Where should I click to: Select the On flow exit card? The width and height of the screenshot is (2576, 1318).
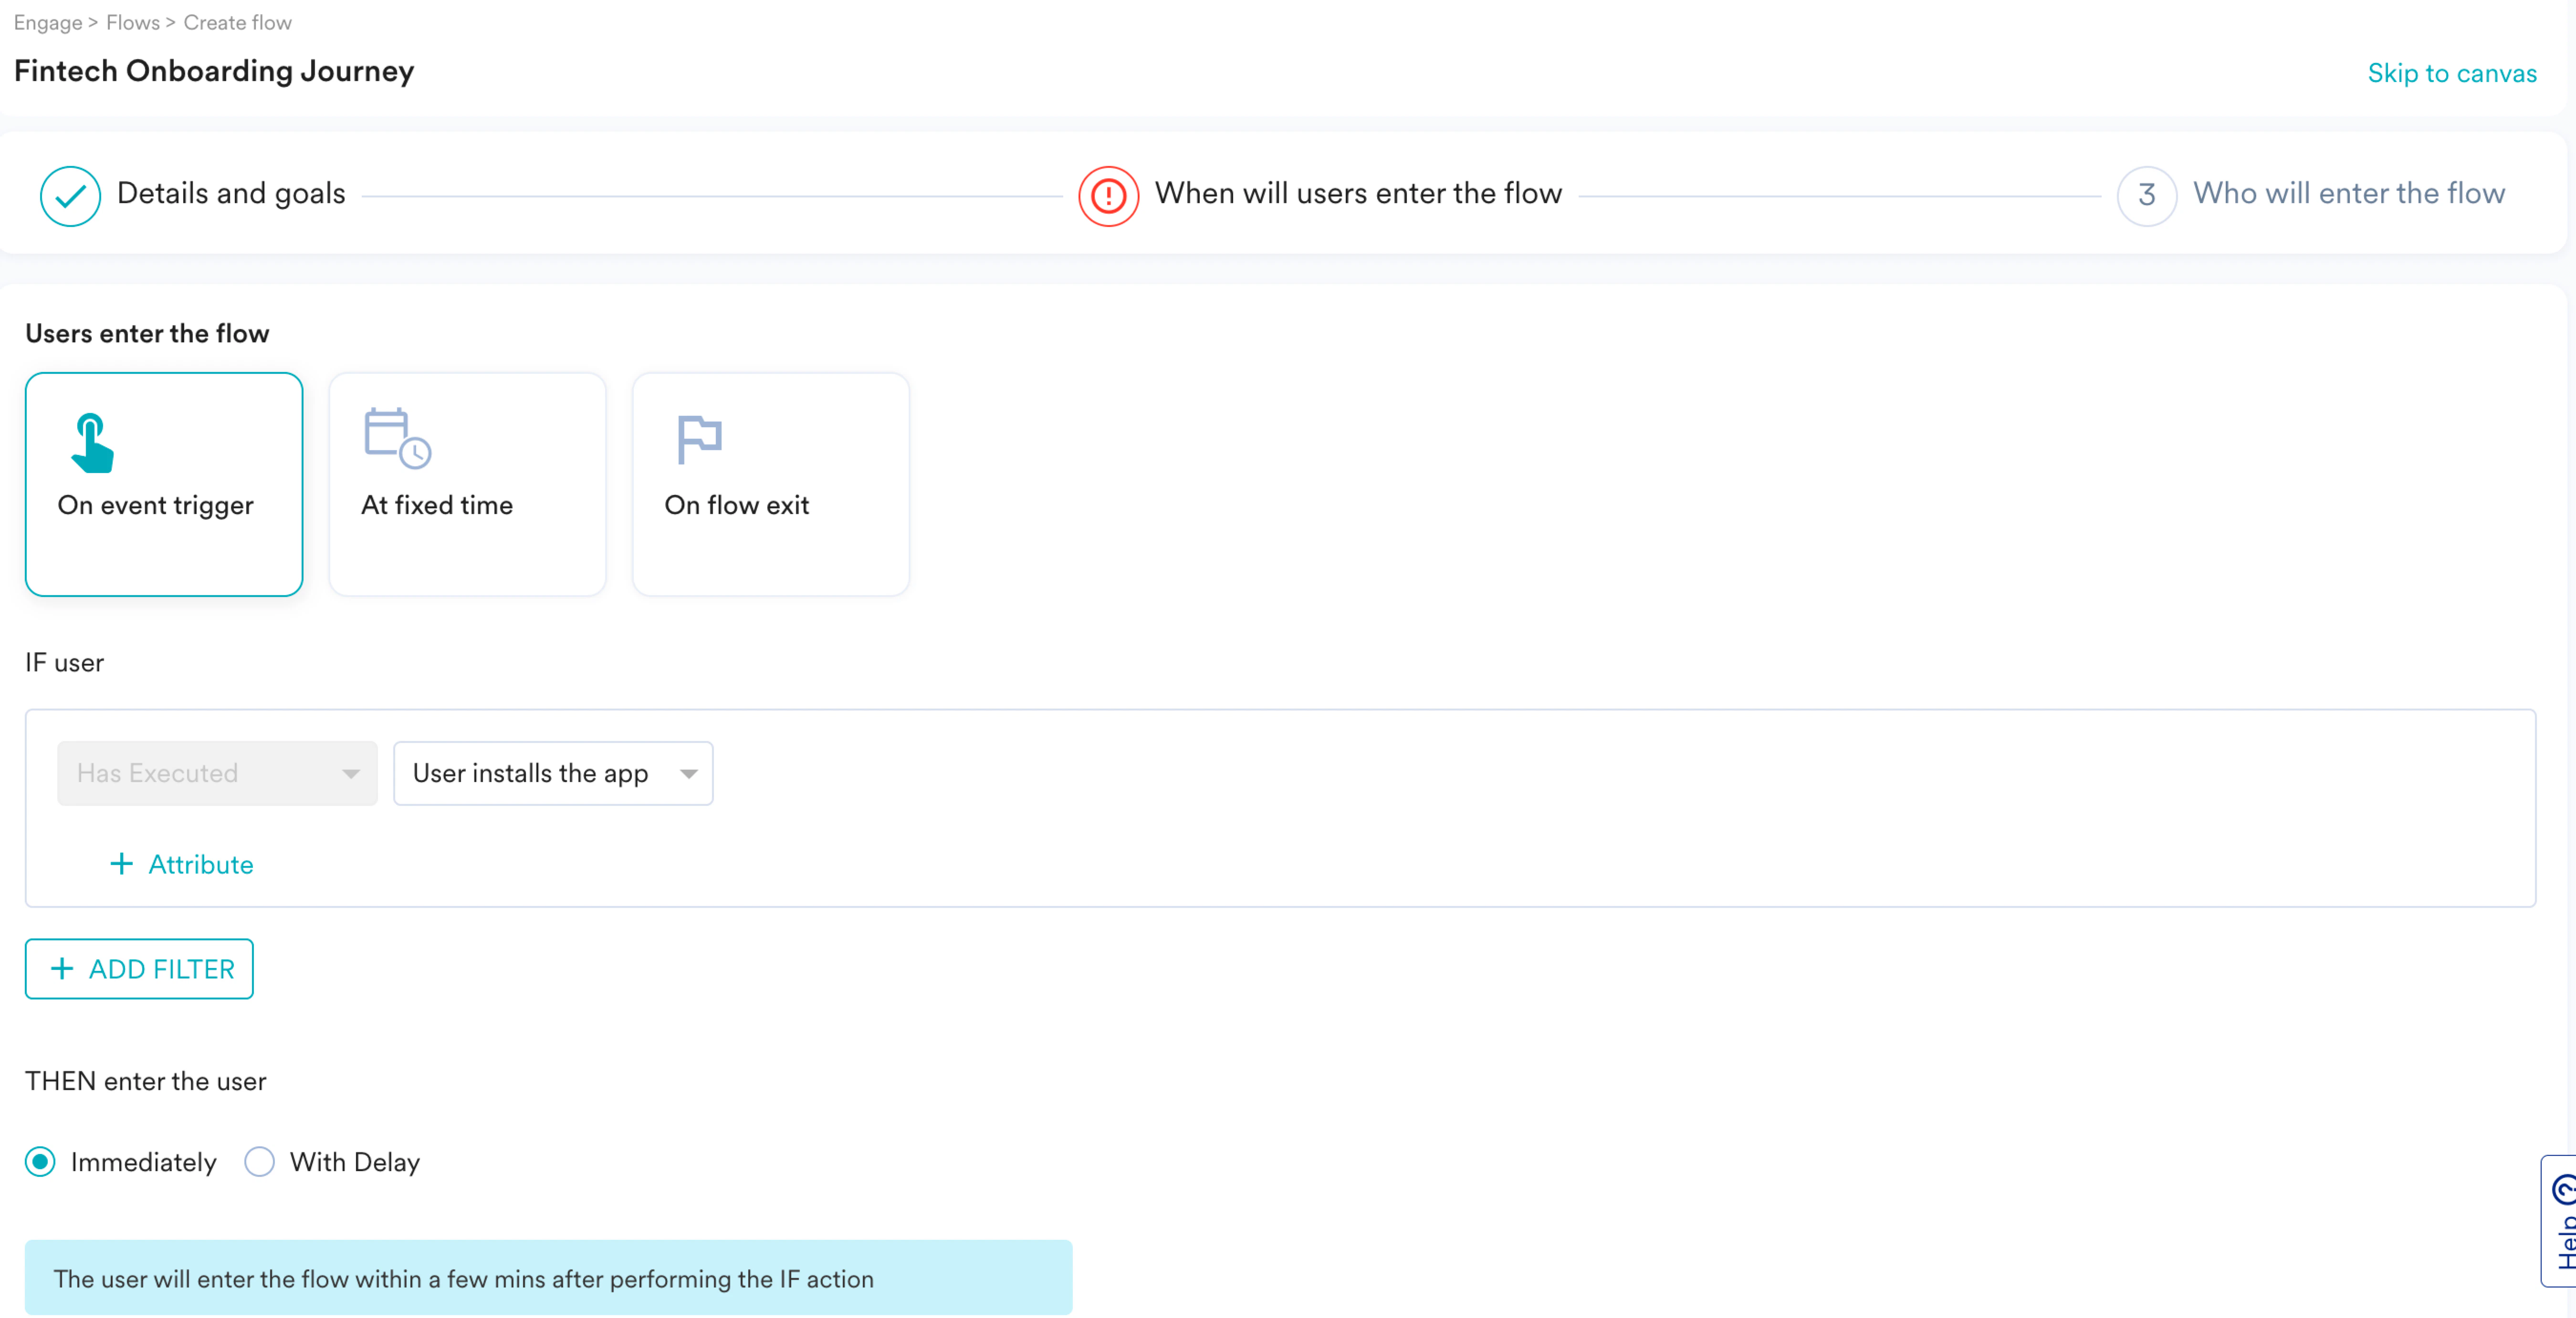click(770, 484)
